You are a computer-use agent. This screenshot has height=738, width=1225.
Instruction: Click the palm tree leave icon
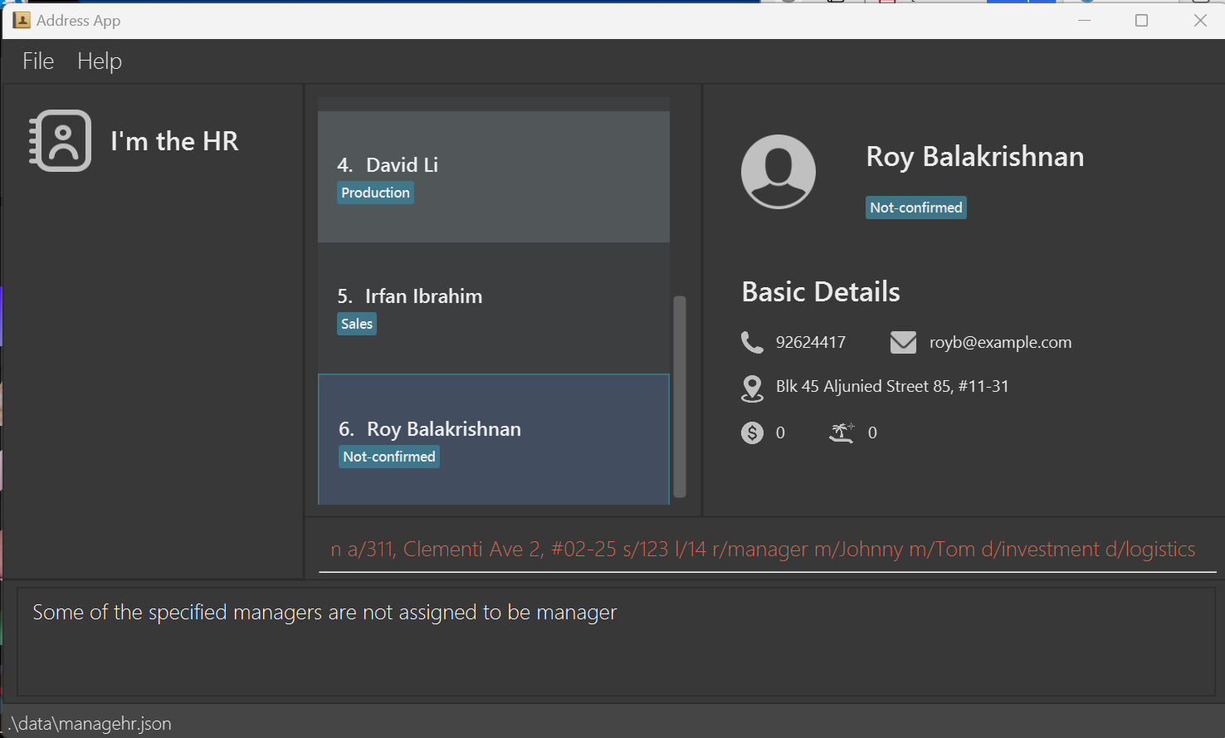click(842, 432)
